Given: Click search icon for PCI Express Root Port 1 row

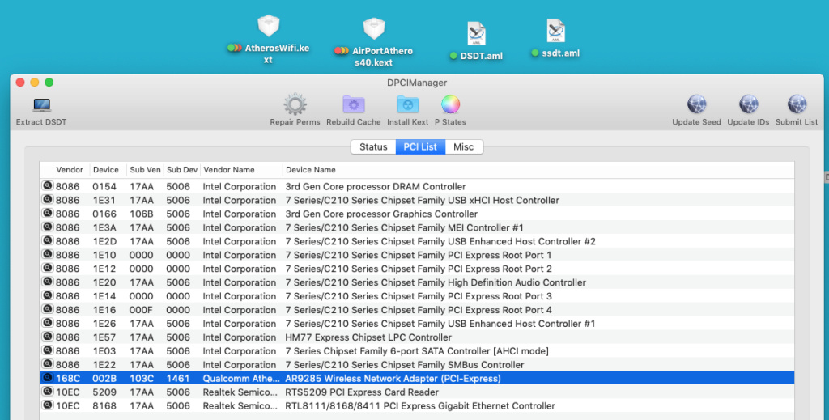Looking at the screenshot, I should 48,255.
